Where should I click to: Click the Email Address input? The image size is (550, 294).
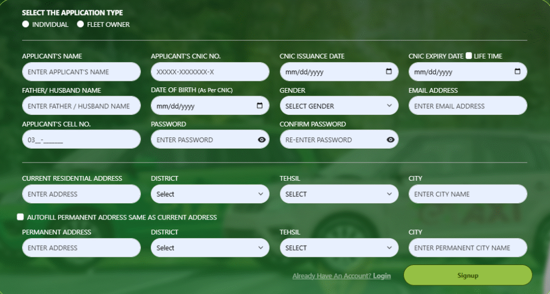pyautogui.click(x=468, y=106)
